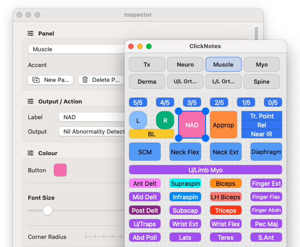
Task: Click the Teres button
Action: pyautogui.click(x=226, y=237)
